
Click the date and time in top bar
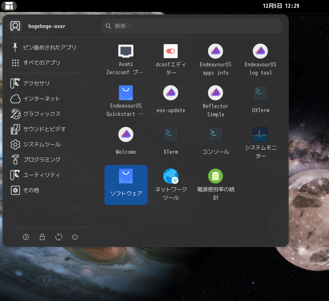(281, 6)
